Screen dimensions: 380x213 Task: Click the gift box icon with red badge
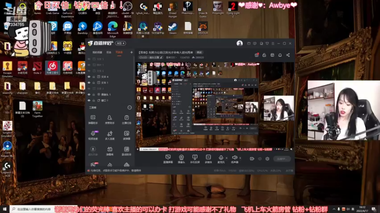(x=256, y=55)
